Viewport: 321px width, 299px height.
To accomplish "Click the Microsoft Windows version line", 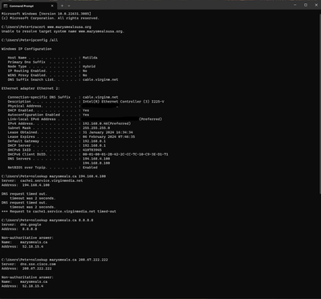I will click(47, 14).
